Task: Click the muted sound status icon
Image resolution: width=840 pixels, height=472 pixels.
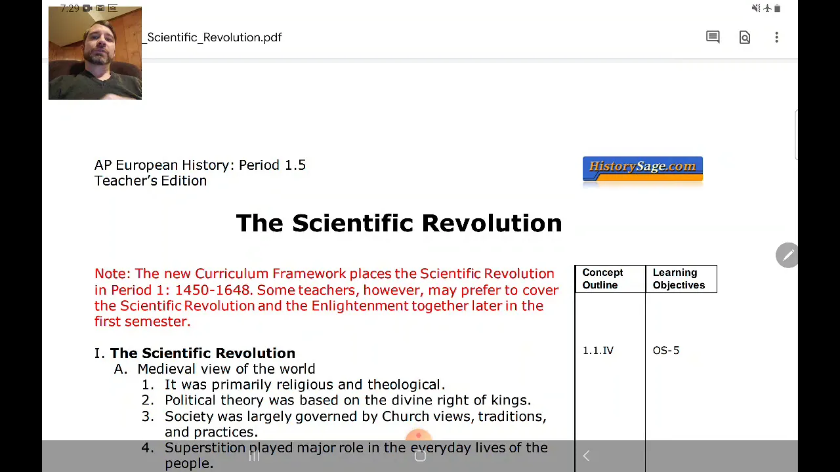Action: click(x=756, y=8)
